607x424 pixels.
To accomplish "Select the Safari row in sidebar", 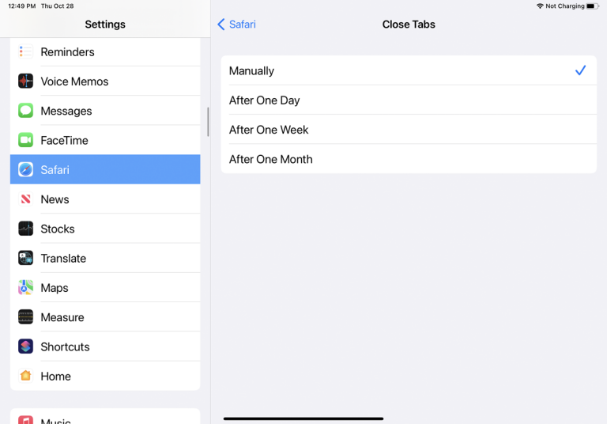I will pyautogui.click(x=105, y=169).
